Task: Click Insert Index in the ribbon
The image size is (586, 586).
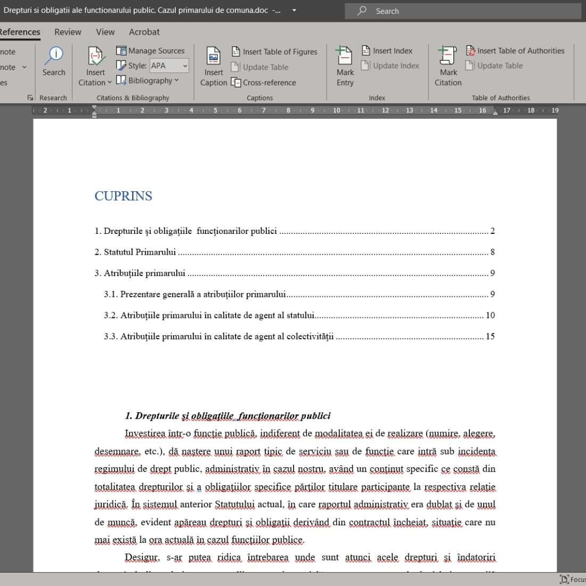Action: pos(387,51)
